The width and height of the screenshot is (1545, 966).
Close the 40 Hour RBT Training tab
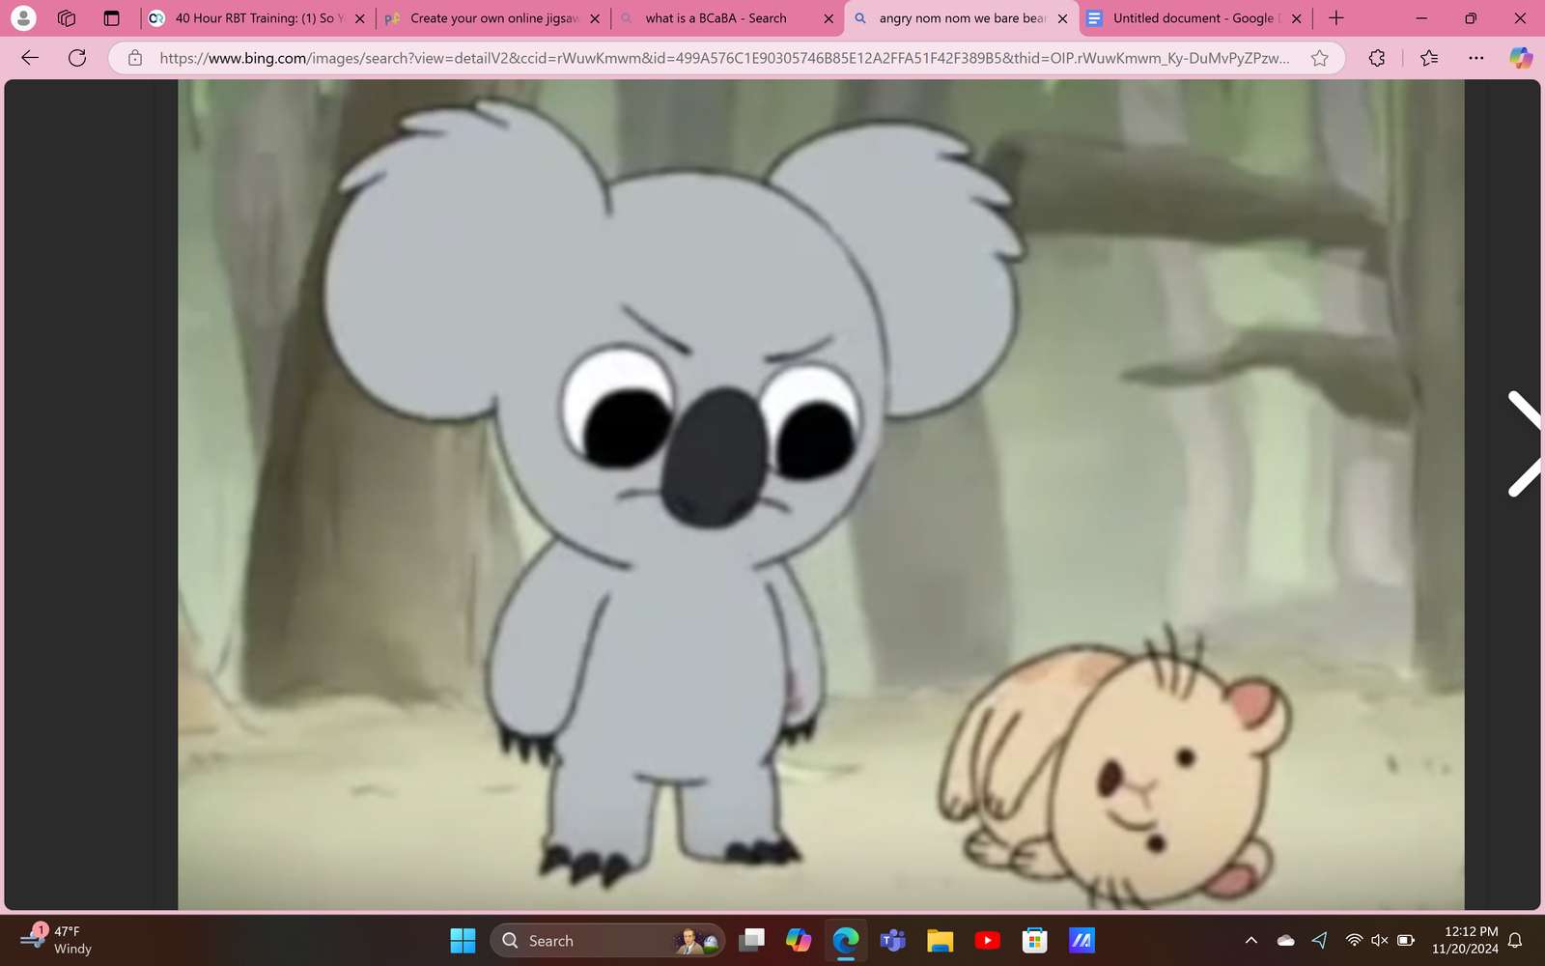[x=359, y=18]
